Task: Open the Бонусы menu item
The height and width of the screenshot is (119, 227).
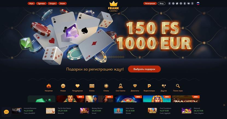Action: tap(53, 4)
